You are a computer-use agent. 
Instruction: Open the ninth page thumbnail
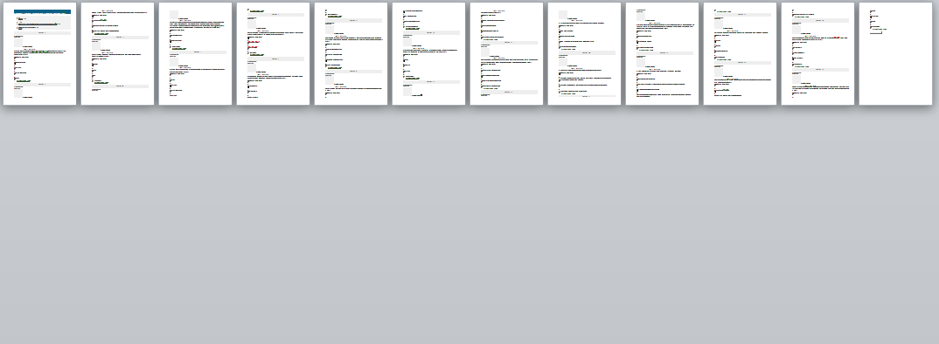coord(663,54)
